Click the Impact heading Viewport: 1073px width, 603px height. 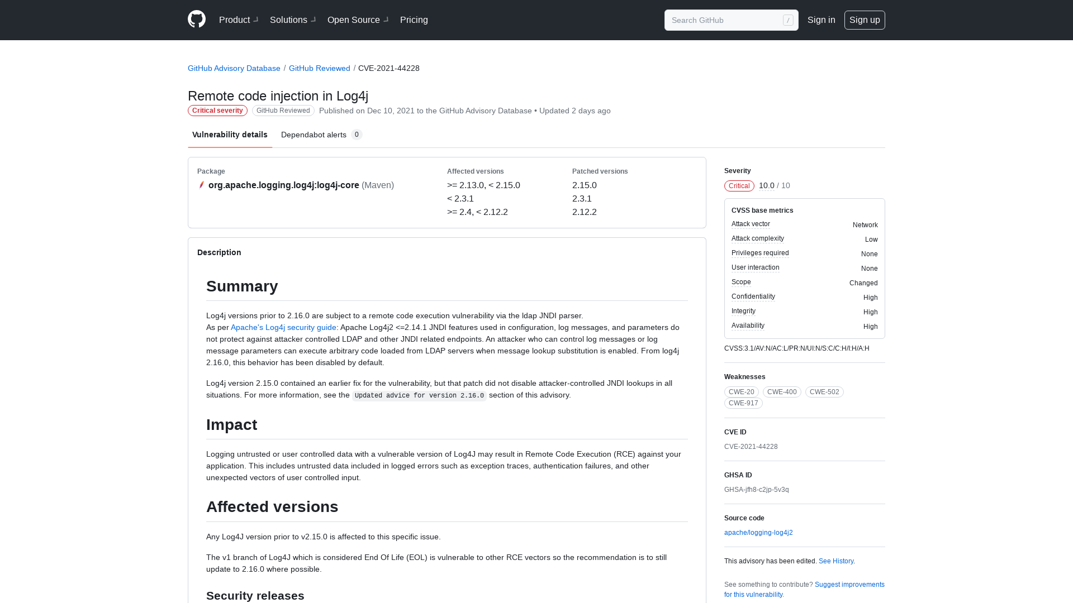[232, 424]
